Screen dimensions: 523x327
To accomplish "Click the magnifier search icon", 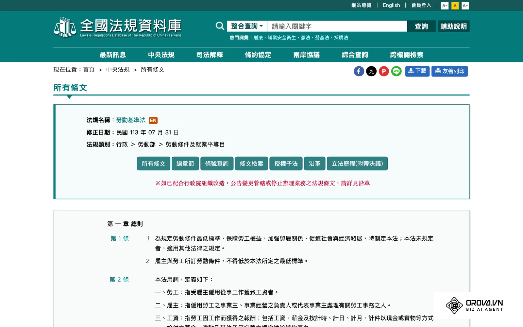I will (x=220, y=26).
